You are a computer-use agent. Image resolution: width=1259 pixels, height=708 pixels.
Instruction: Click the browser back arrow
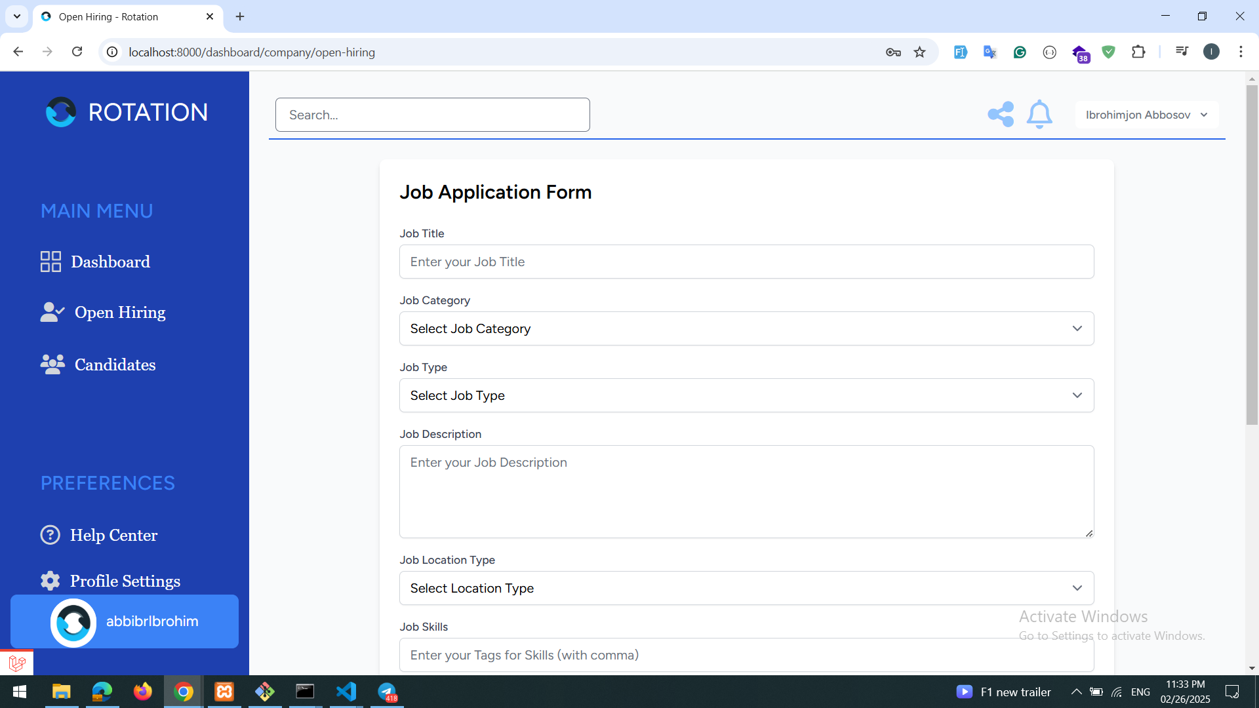[x=18, y=52]
